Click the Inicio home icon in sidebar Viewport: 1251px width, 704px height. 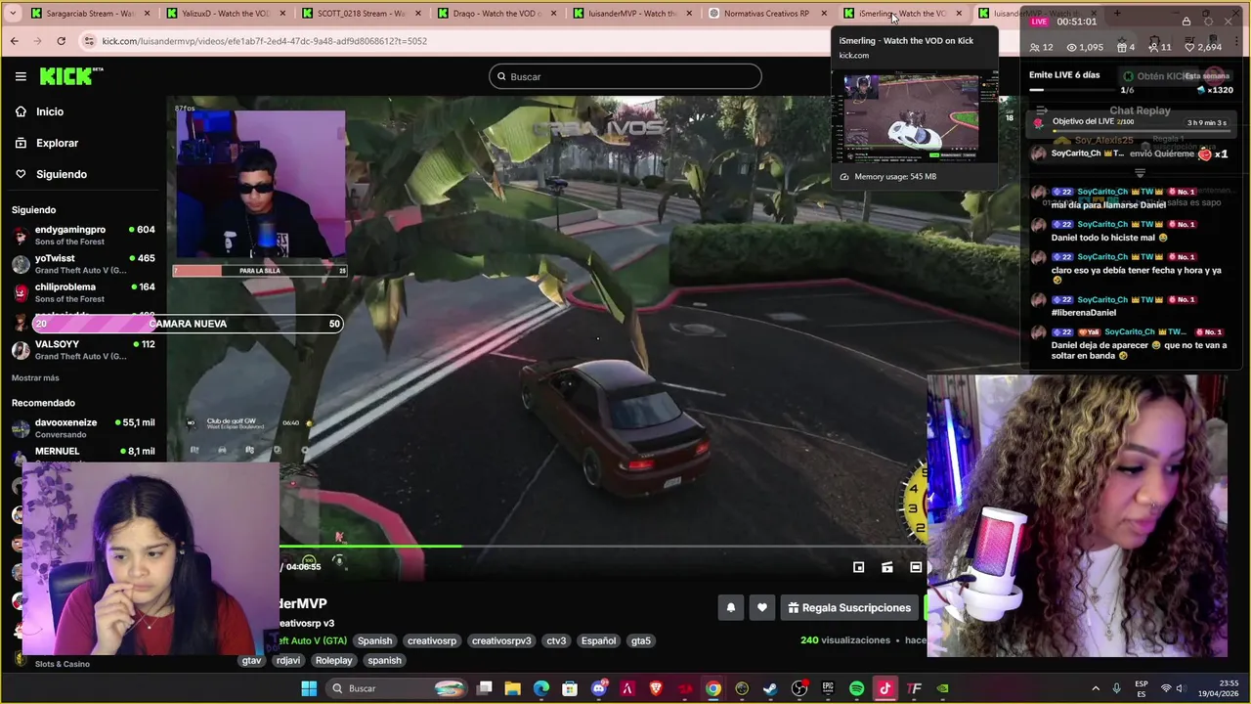click(21, 111)
